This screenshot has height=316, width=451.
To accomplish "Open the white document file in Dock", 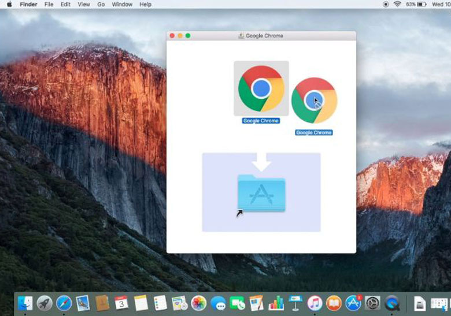I will click(x=419, y=304).
